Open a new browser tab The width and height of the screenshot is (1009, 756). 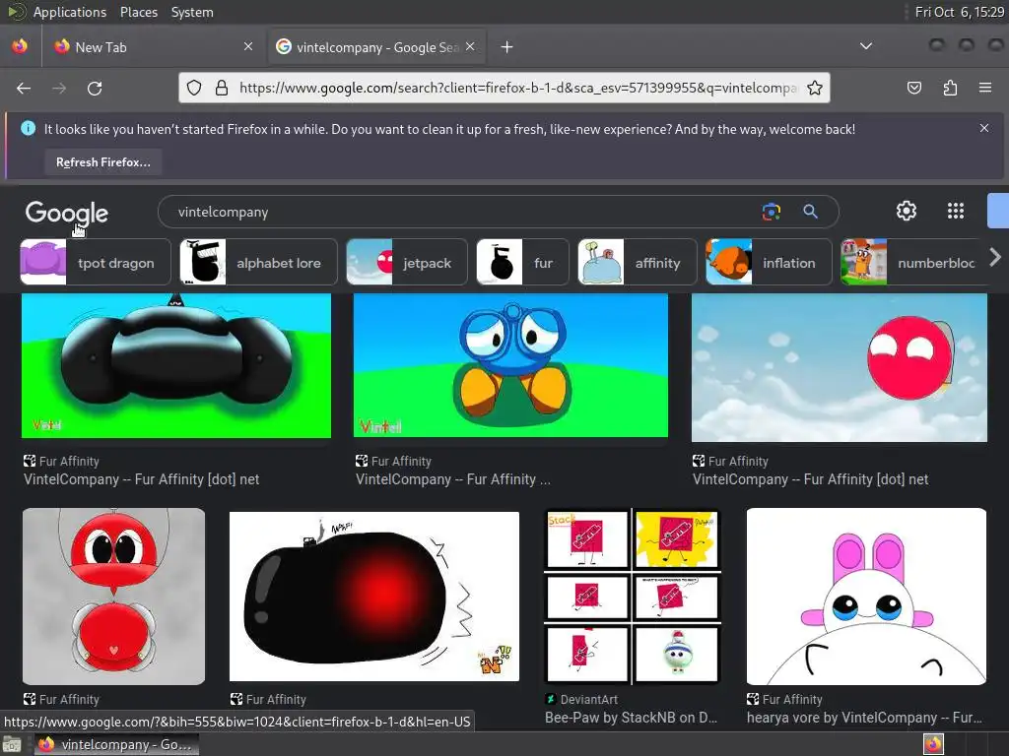click(507, 47)
